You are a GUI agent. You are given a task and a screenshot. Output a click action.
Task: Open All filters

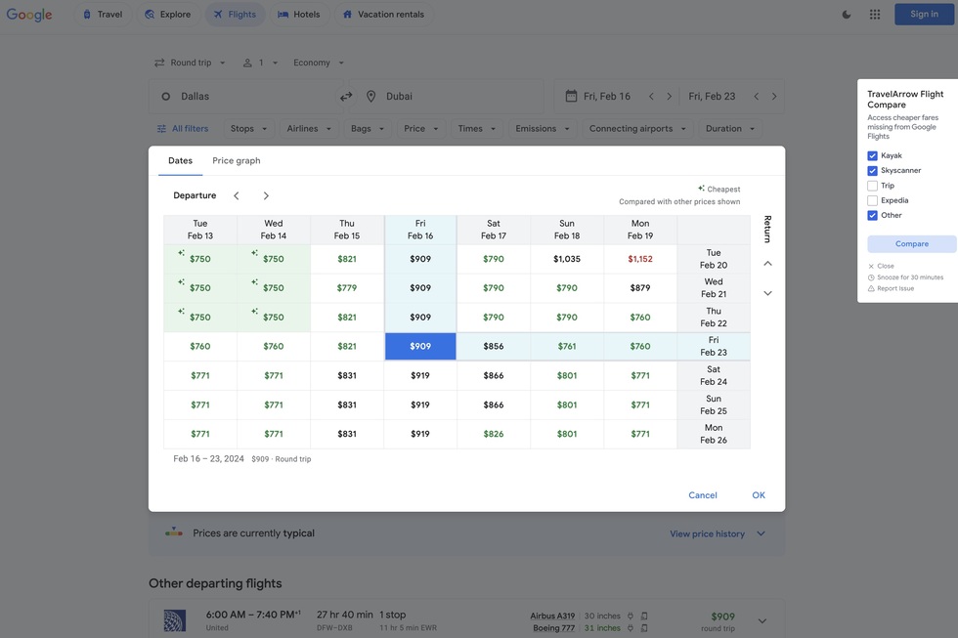pos(184,129)
